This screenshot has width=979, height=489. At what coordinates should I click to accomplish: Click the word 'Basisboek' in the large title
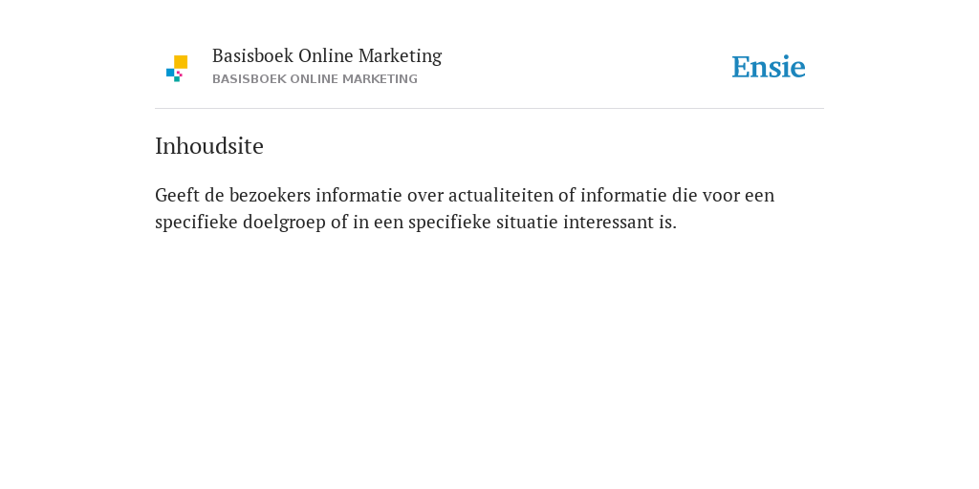click(x=252, y=55)
